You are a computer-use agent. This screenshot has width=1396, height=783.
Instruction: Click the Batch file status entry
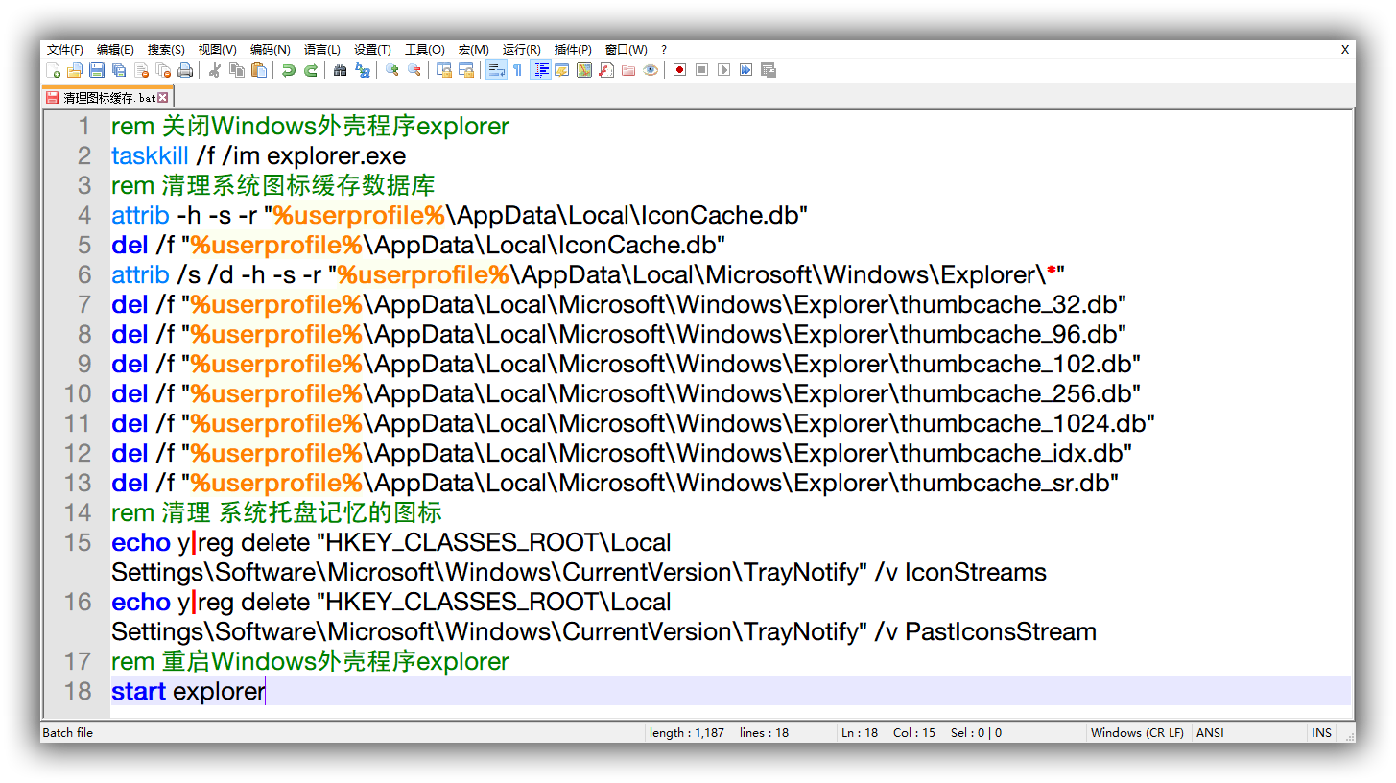coord(67,732)
